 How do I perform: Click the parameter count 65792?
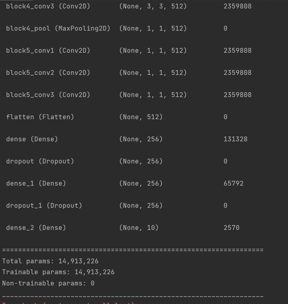pos(234,184)
